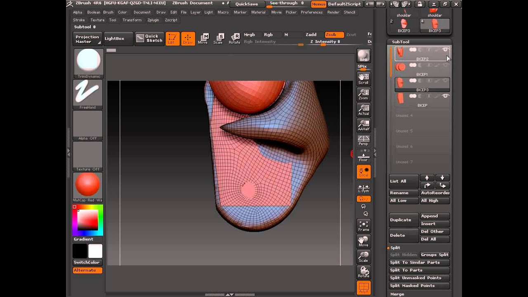
Task: Click the Frame view icon
Action: pyautogui.click(x=363, y=226)
